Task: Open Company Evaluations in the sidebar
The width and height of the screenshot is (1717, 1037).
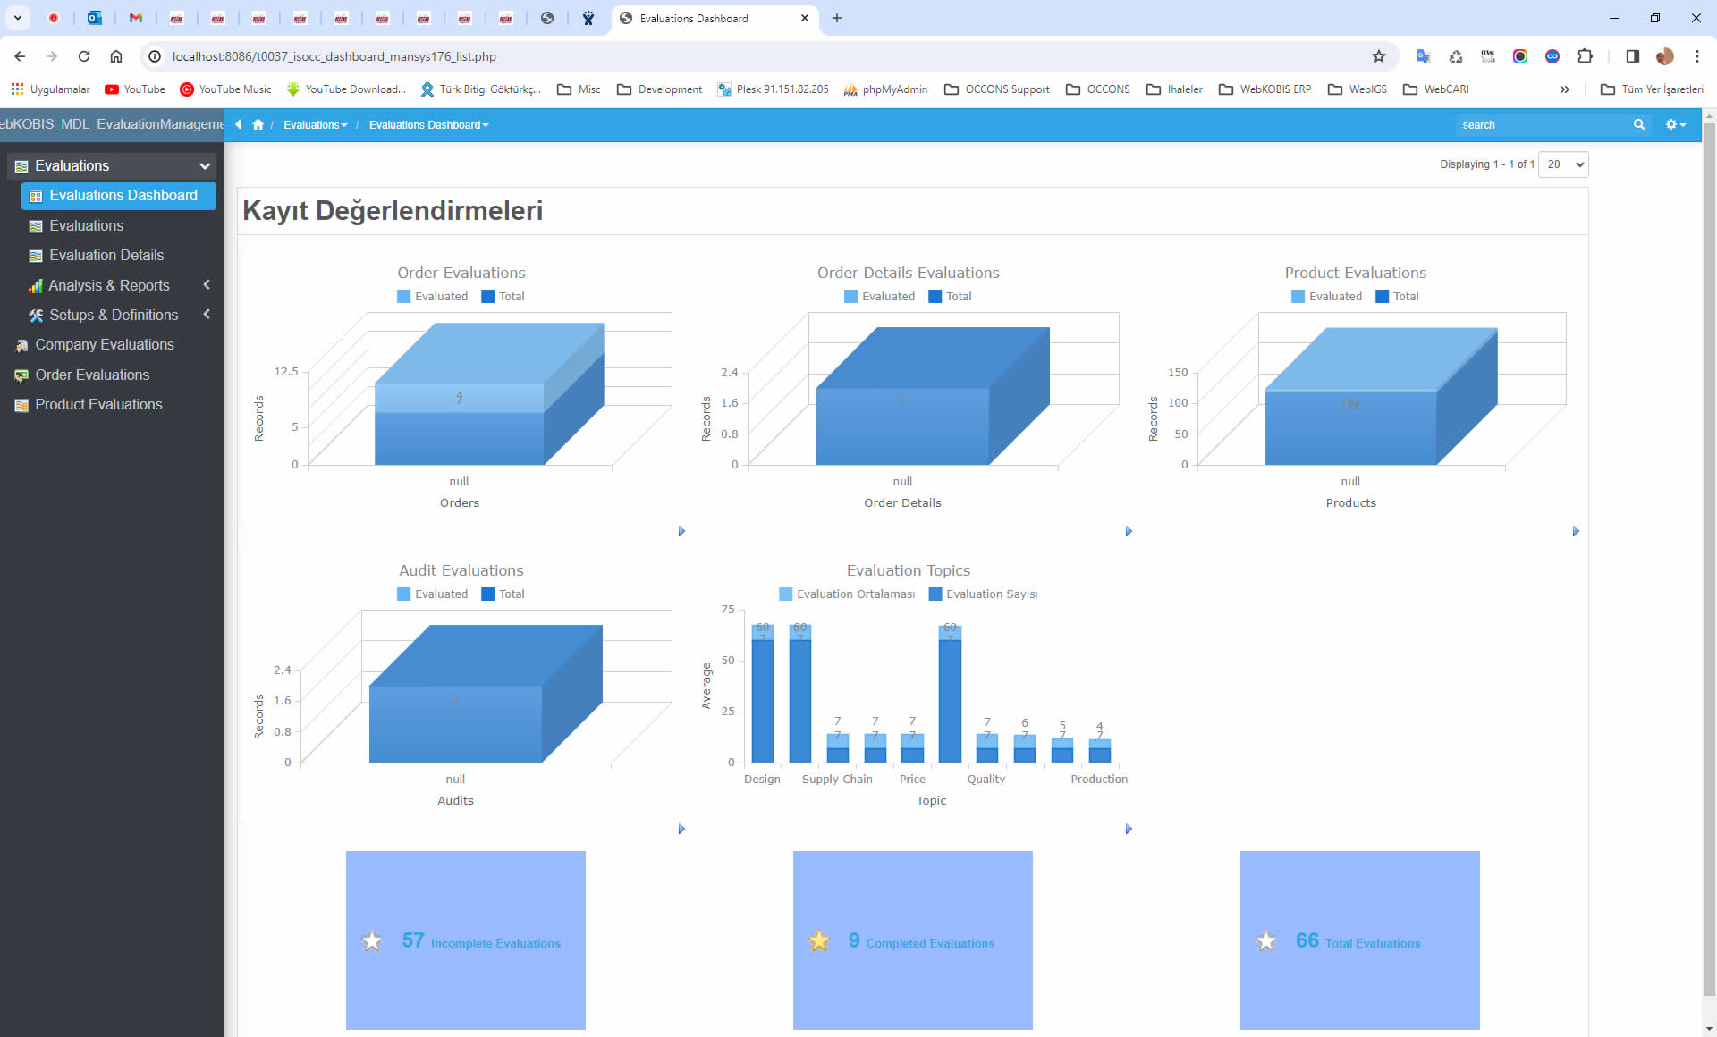Action: pyautogui.click(x=105, y=345)
